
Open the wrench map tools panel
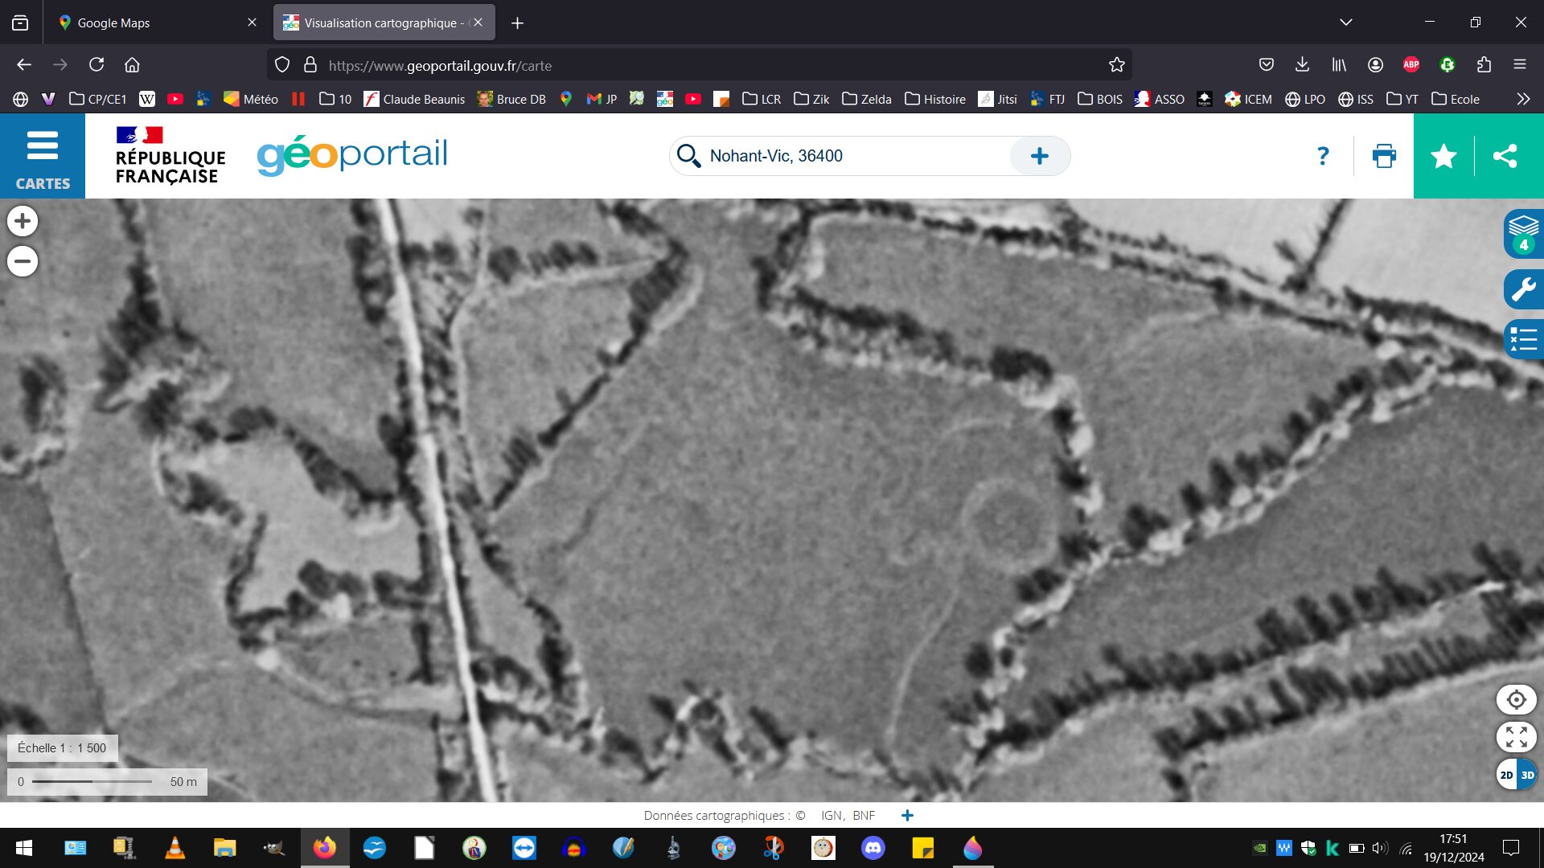coord(1523,289)
